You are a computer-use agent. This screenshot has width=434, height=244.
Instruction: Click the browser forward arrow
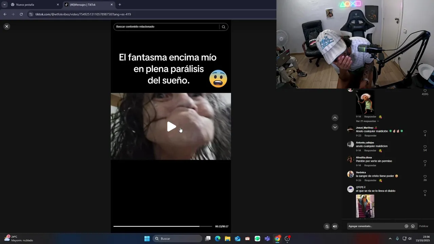pos(13,14)
